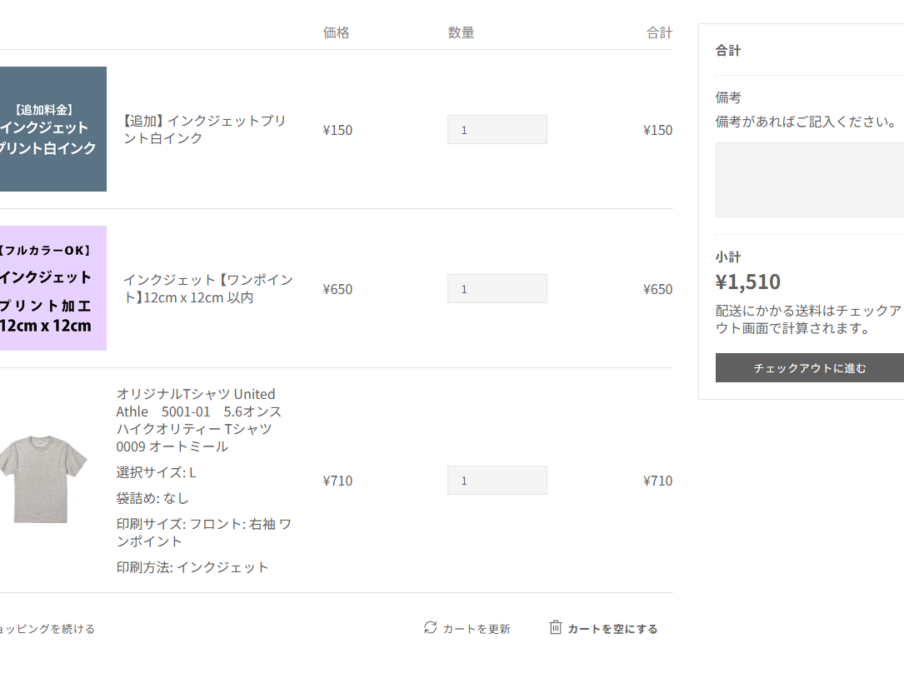
Task: Open the インクジェット【ワンポイント】12cm x 12cm link
Action: click(207, 288)
